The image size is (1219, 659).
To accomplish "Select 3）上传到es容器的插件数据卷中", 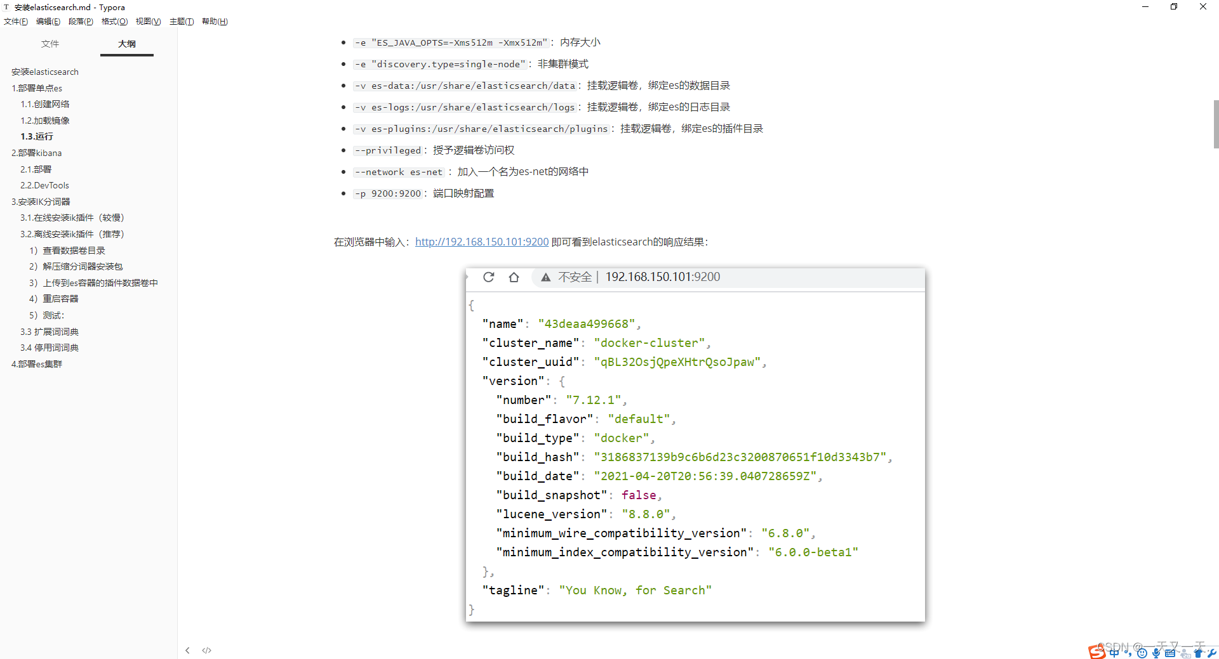I will tap(94, 283).
